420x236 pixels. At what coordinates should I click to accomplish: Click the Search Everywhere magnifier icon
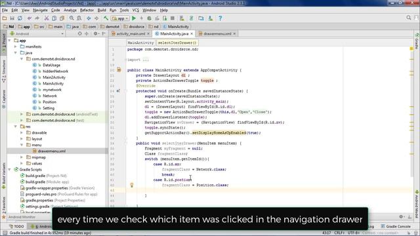(x=409, y=18)
